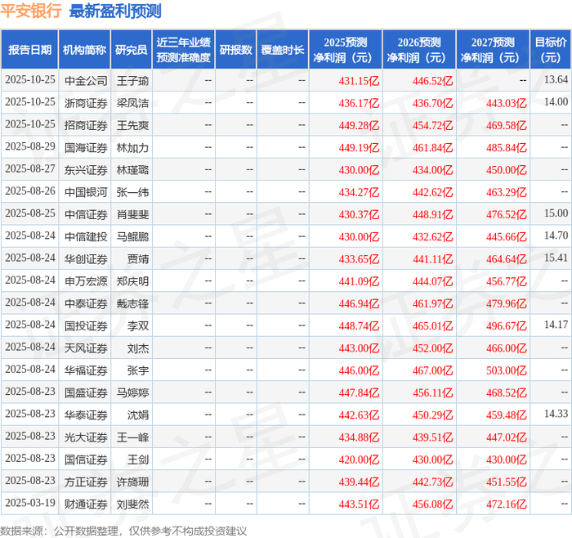The width and height of the screenshot is (572, 538).
Task: Click the 467.00亿 forecast value
Action: click(x=432, y=370)
